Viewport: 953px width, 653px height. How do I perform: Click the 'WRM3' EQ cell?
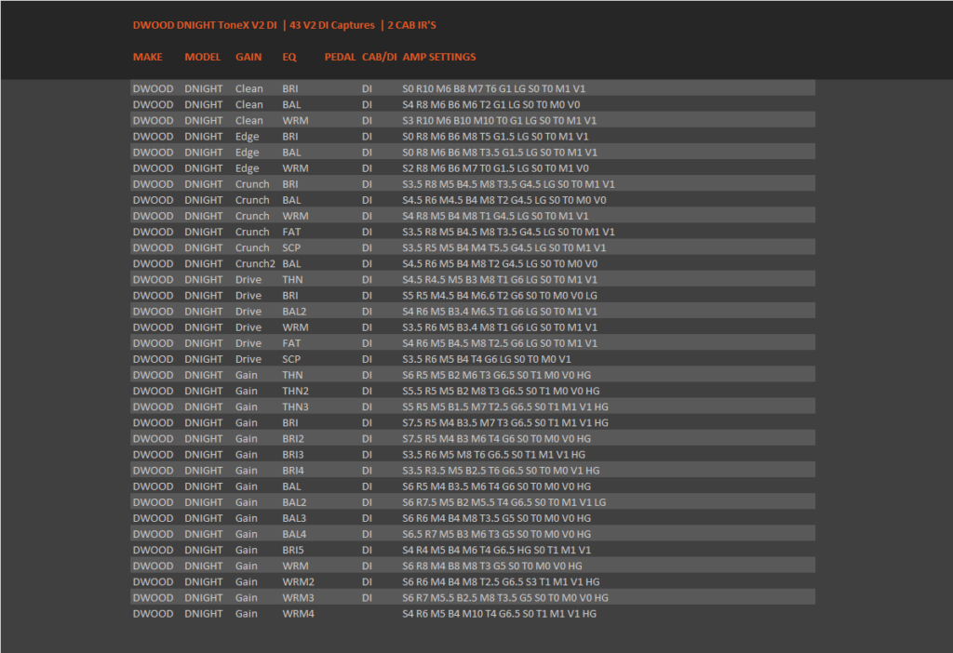(x=298, y=598)
